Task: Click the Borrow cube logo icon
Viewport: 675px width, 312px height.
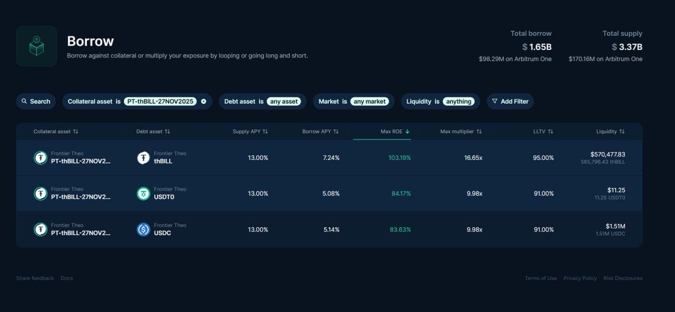Action: pos(37,46)
